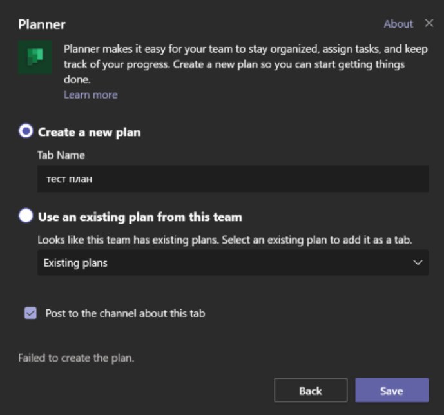Expand the Existing plans dropdown
This screenshot has width=444, height=415.
tap(233, 263)
